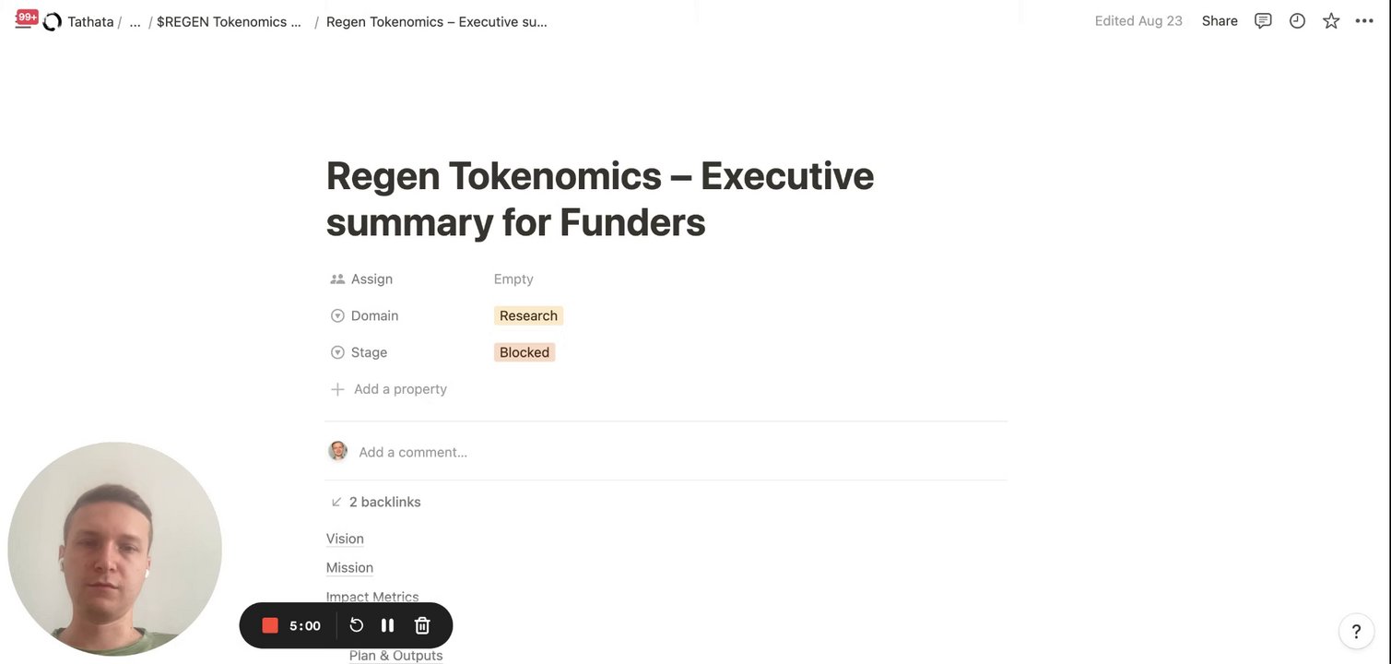The image size is (1391, 664).
Task: Open the Tathata workspace breadcrumb
Action: coord(89,21)
